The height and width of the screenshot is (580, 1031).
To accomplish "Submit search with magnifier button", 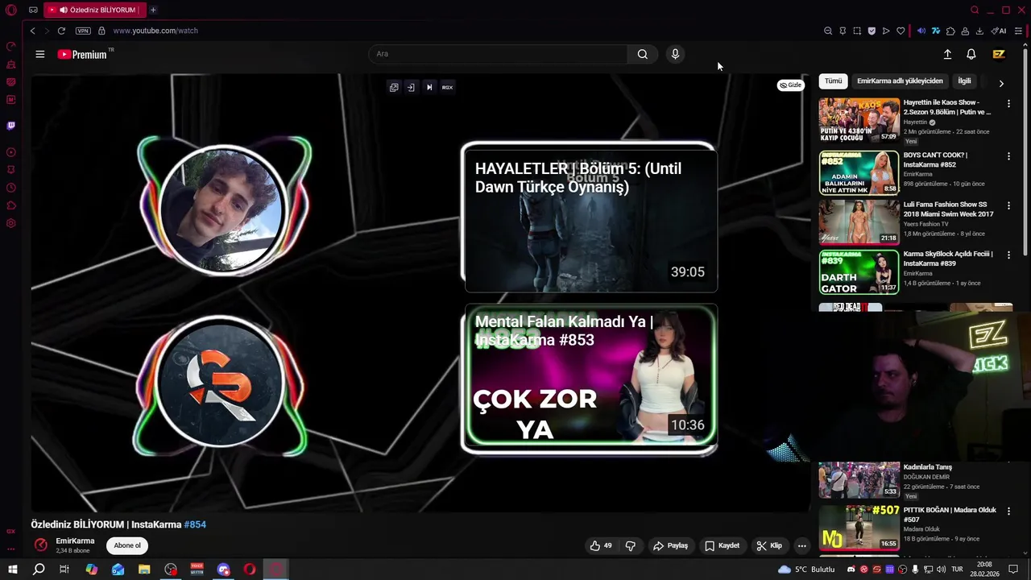I will (x=642, y=54).
